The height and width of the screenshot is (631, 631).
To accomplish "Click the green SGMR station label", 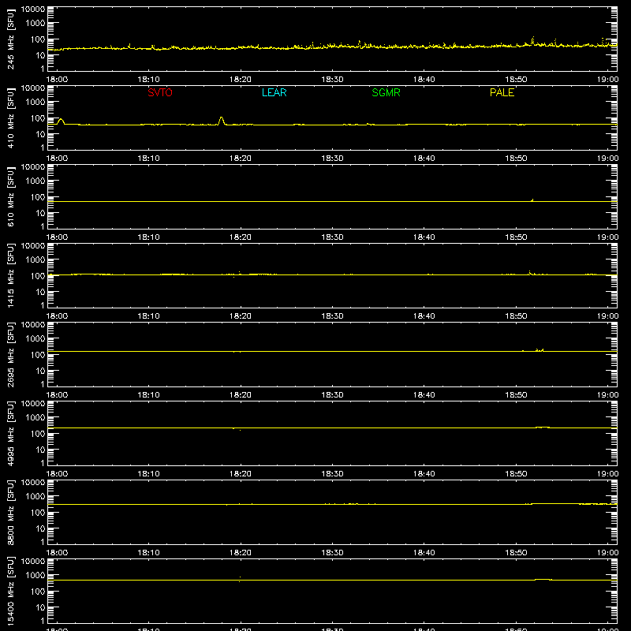I will (x=386, y=92).
